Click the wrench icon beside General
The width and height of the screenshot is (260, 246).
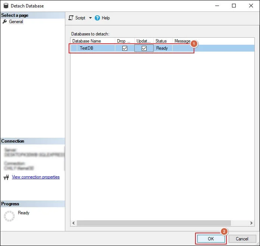click(4, 22)
